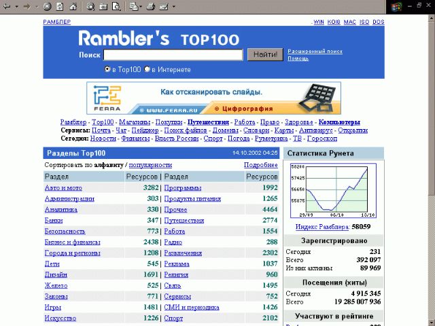Open the bold Путешествия navigation link

(208, 122)
